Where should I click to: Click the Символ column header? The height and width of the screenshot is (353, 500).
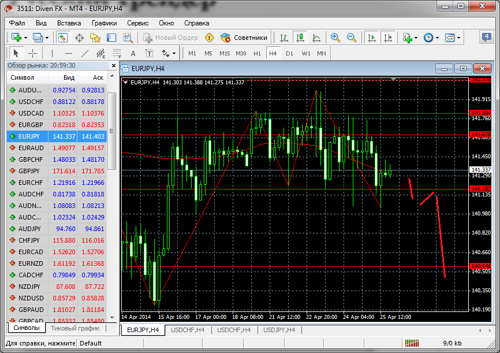[x=28, y=77]
